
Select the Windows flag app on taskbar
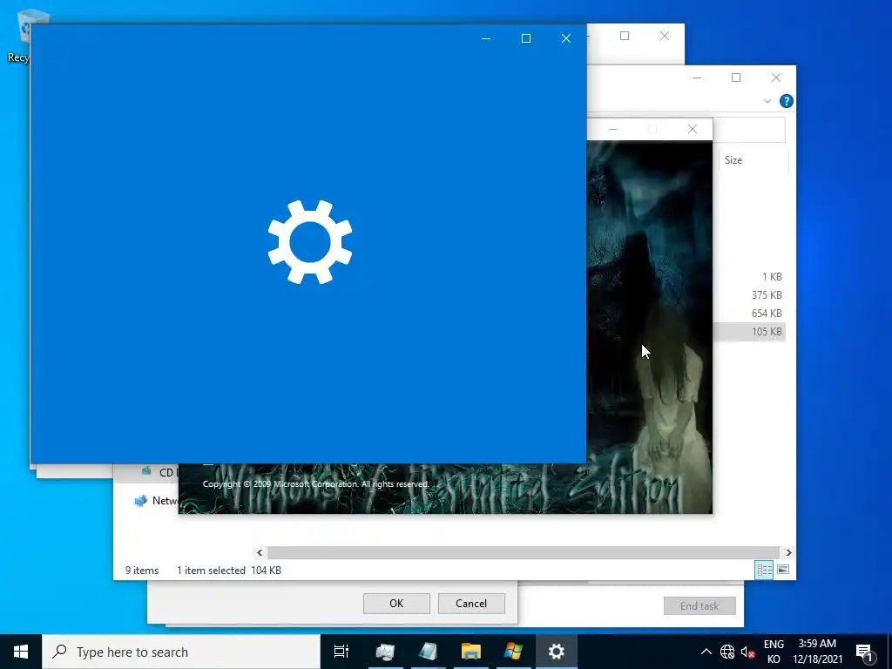[514, 652]
